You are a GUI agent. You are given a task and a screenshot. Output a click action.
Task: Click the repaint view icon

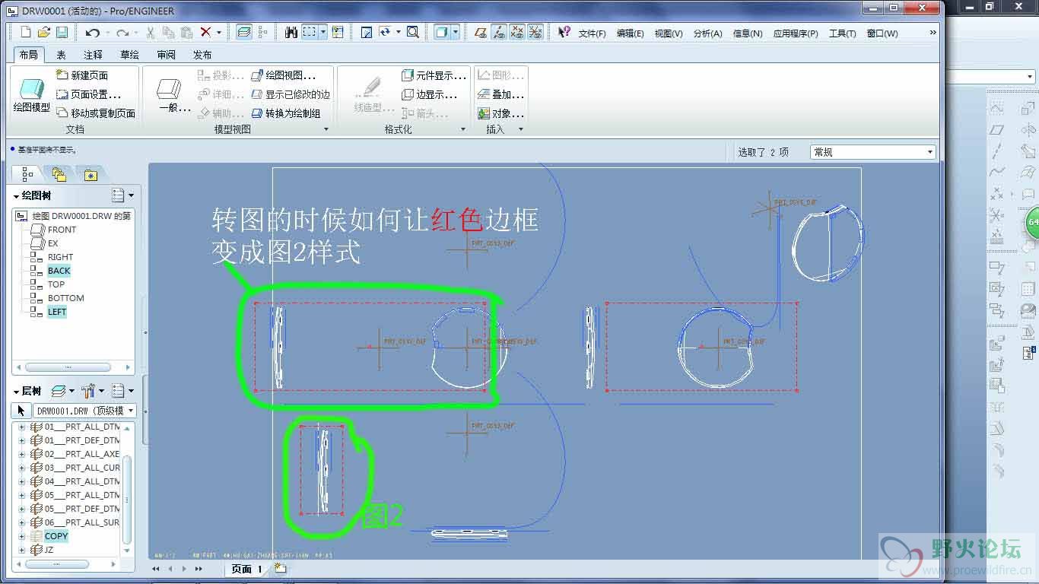click(367, 32)
